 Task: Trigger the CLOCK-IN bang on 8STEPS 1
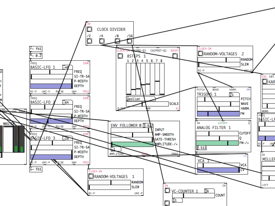coord(120,56)
